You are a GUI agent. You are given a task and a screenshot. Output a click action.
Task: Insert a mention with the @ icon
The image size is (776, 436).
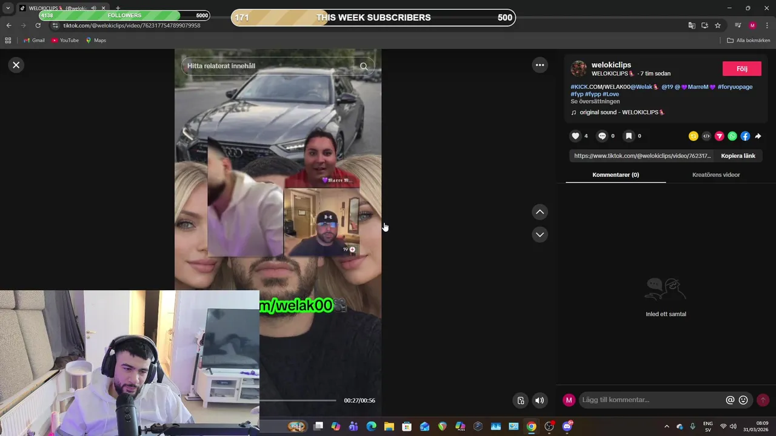click(x=730, y=400)
